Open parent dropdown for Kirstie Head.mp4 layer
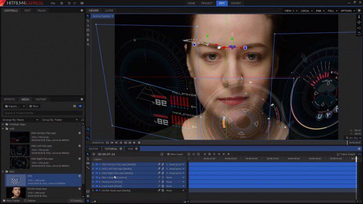Image resolution: width=363 pixels, height=204 pixels. pyautogui.click(x=175, y=190)
